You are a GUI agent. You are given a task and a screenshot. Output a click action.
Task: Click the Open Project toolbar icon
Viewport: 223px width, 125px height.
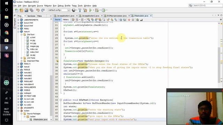(x=26, y=10)
